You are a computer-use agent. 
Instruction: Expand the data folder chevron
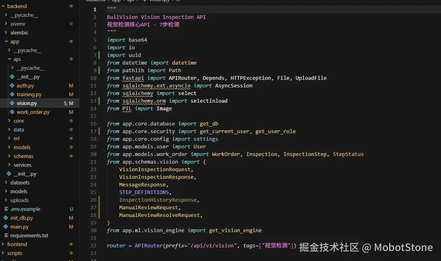point(9,129)
